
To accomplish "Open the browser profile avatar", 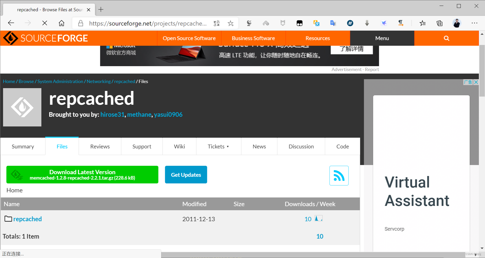I will 457,23.
